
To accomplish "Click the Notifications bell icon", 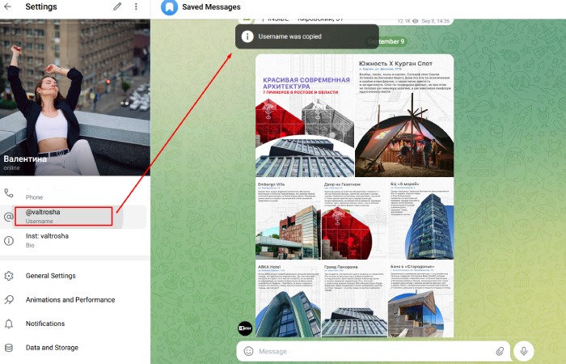I will tap(9, 324).
